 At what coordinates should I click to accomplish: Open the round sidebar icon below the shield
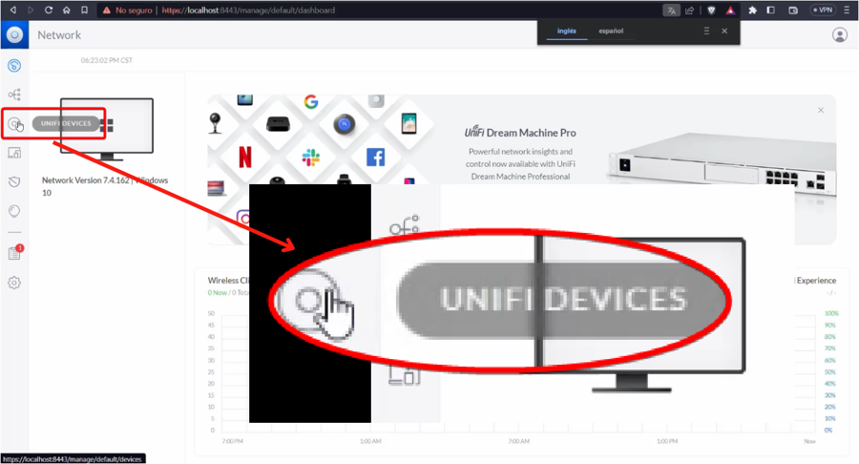14,211
